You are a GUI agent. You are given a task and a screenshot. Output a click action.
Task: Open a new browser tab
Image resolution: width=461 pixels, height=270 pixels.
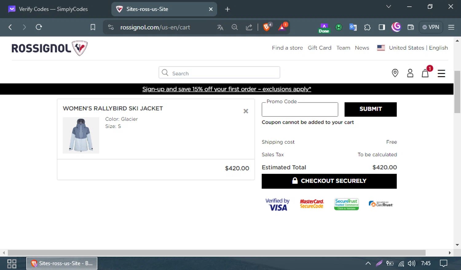pos(227,9)
